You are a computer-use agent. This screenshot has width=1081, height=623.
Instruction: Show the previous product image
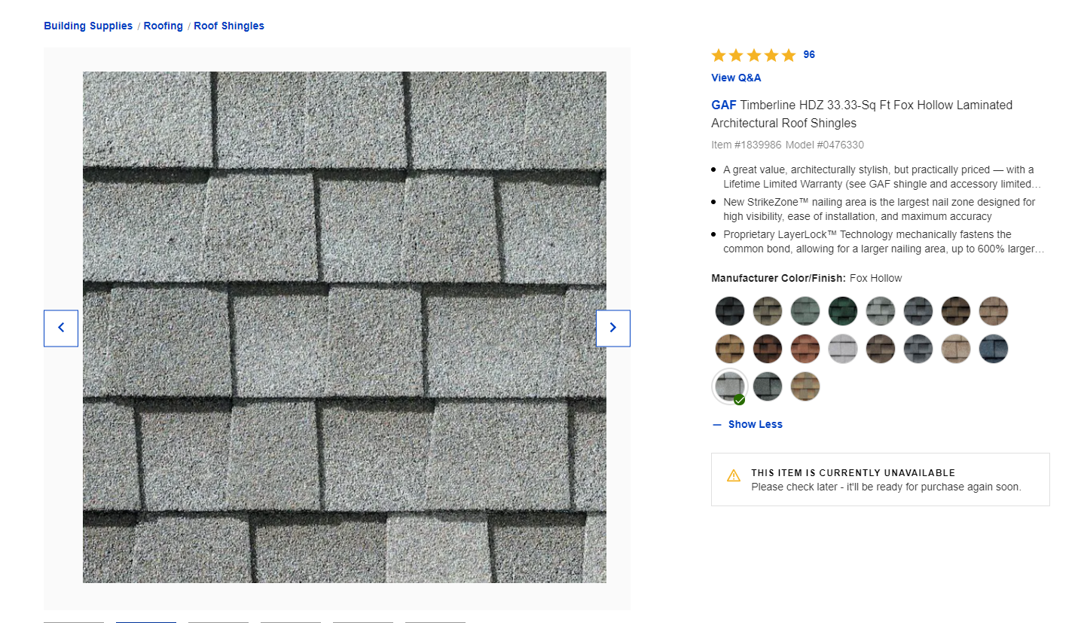click(61, 328)
